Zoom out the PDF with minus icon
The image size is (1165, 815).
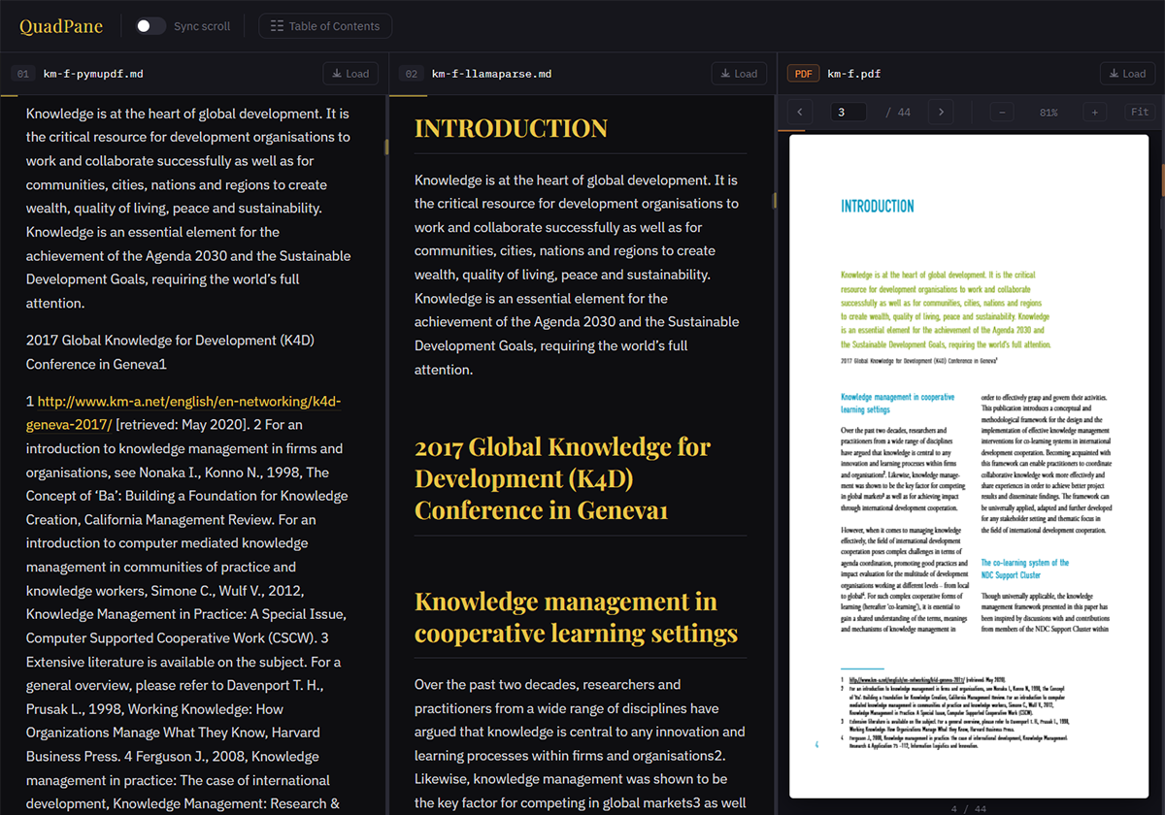1002,113
